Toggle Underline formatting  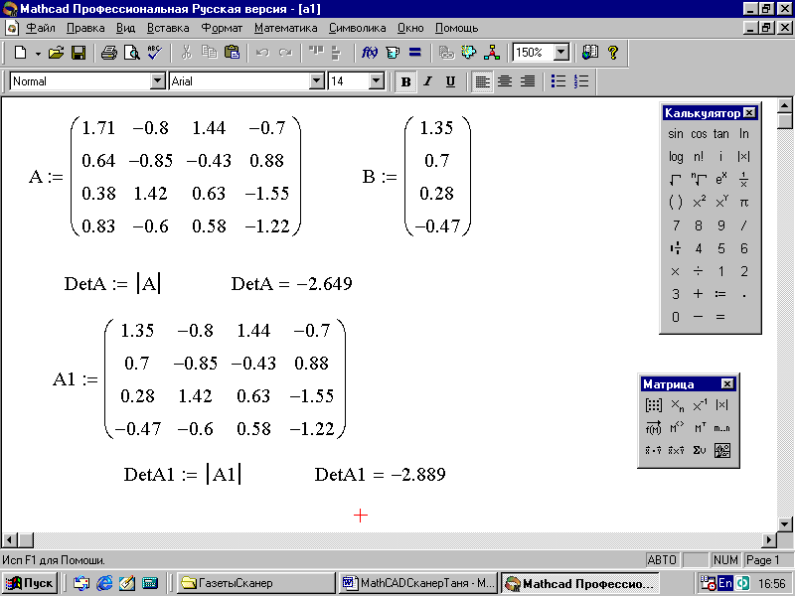(450, 81)
